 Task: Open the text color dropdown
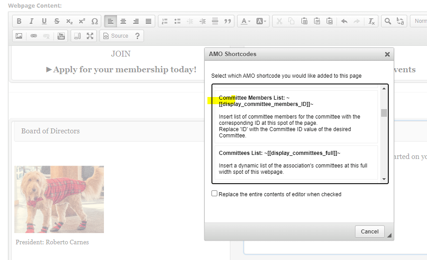click(246, 21)
